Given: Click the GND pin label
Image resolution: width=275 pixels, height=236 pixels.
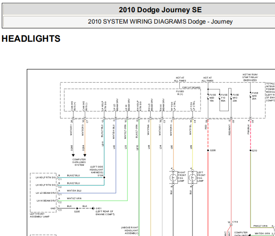Looking at the screenshot, I should click(x=53, y=208).
